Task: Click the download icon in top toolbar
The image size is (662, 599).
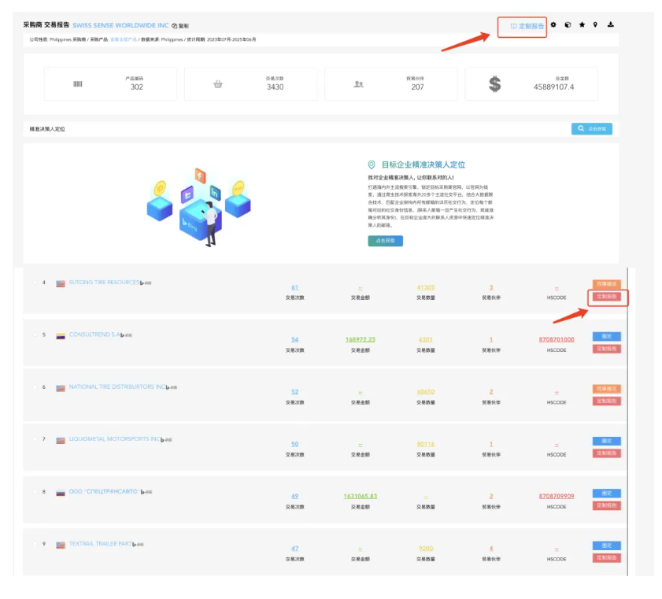Action: (611, 25)
